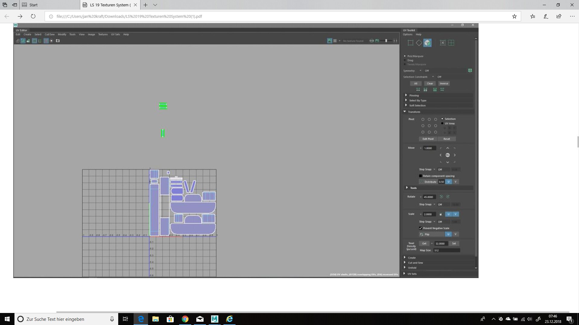This screenshot has height=325, width=579.
Task: Open the Textures menu
Action: click(103, 35)
